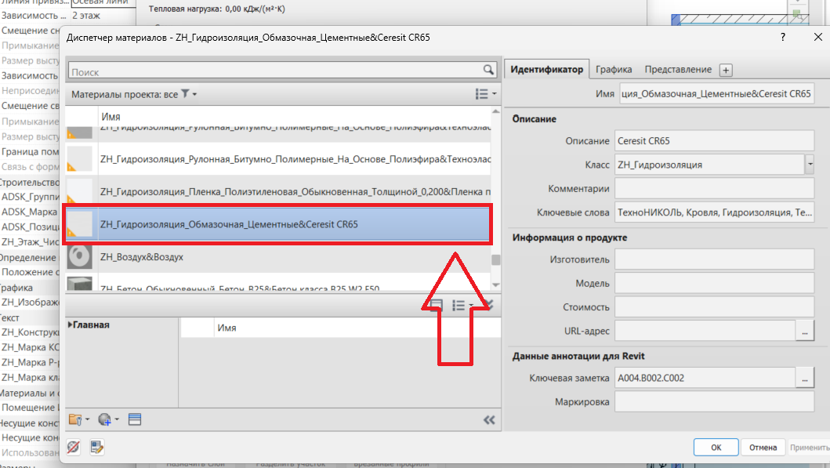This screenshot has height=468, width=830.
Task: Click the Применить button
Action: click(809, 448)
